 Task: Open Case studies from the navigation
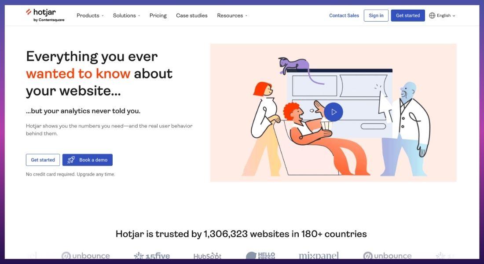tap(192, 15)
